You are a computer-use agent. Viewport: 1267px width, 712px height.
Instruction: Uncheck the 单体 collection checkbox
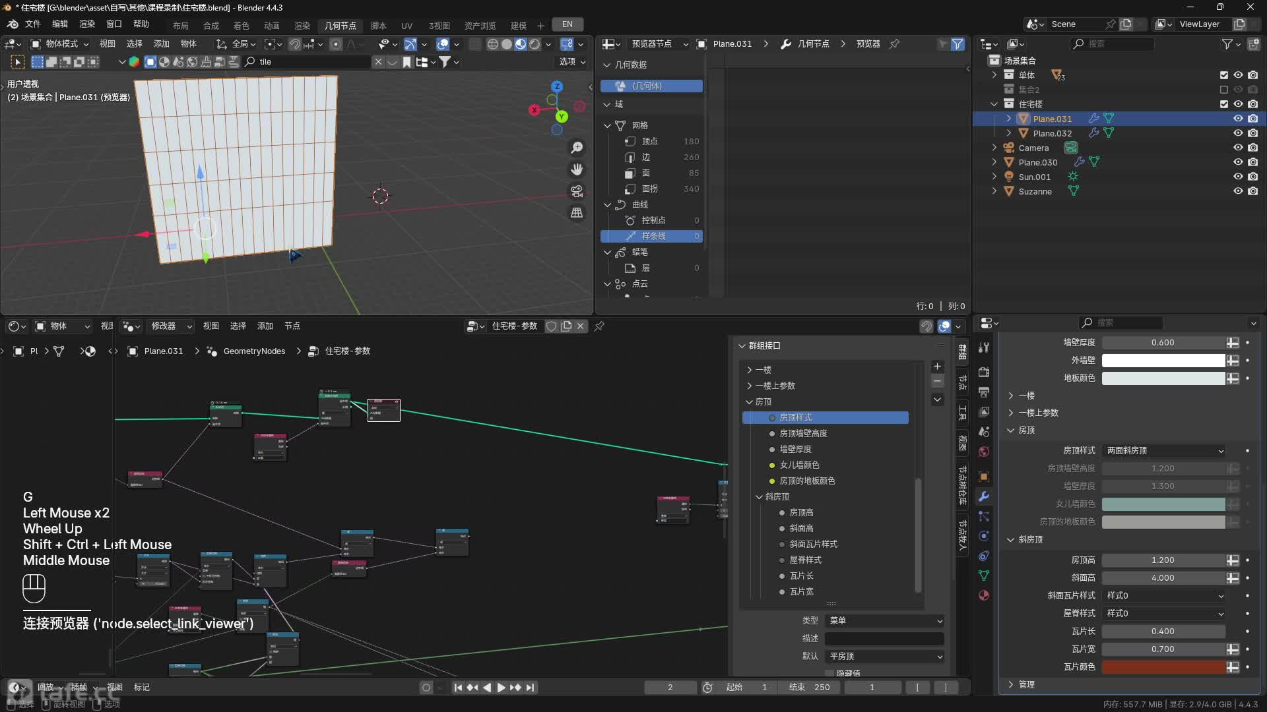tap(1224, 75)
